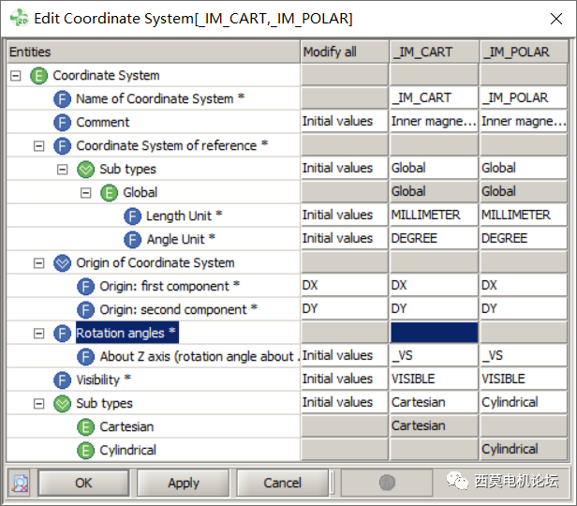
Task: Collapse the Global entity node
Action: click(x=86, y=193)
